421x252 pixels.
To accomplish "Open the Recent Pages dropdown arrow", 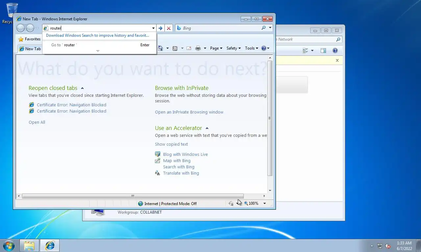I will (x=37, y=28).
